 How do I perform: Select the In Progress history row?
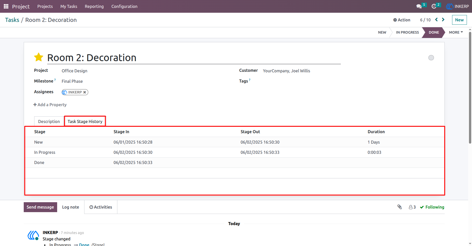point(234,152)
